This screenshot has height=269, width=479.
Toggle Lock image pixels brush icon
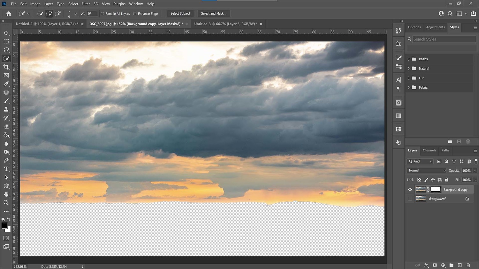426,180
